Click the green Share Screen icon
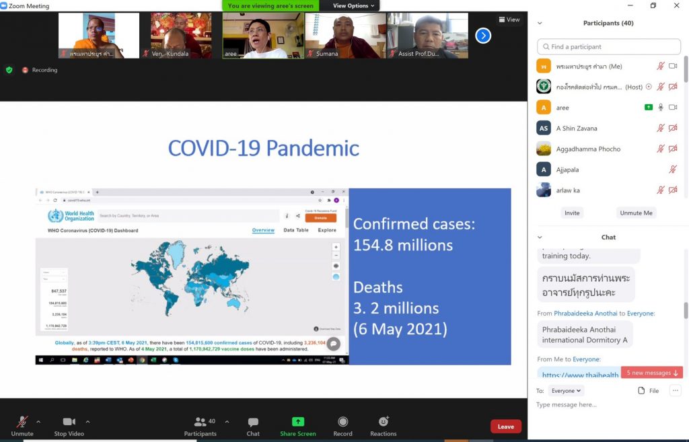This screenshot has height=442, width=689. pos(297,422)
